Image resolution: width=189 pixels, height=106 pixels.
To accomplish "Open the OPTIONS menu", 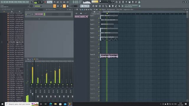I will click(x=20, y=2).
